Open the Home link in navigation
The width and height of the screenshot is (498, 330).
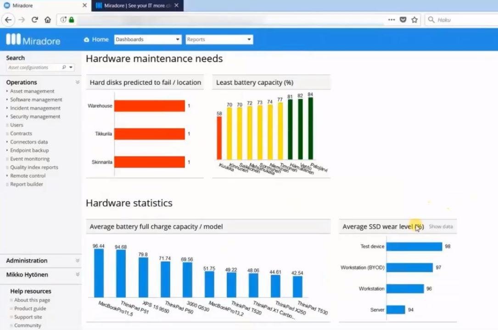click(100, 39)
